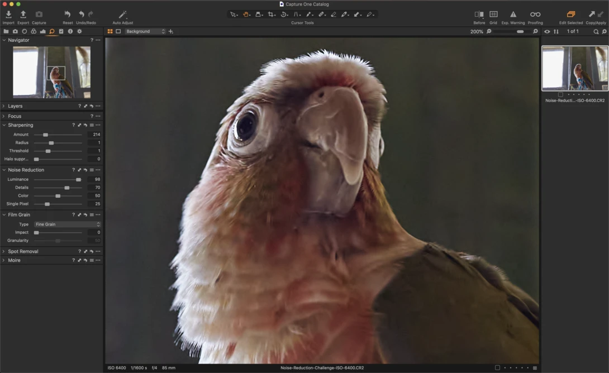The height and width of the screenshot is (373, 609).
Task: Click the Undo arrow icon
Action: 82,15
